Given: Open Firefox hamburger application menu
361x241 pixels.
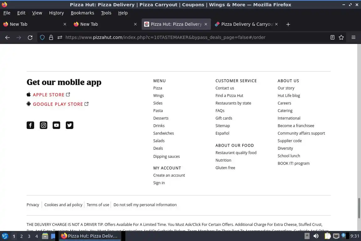Looking at the screenshot, I should click(353, 37).
